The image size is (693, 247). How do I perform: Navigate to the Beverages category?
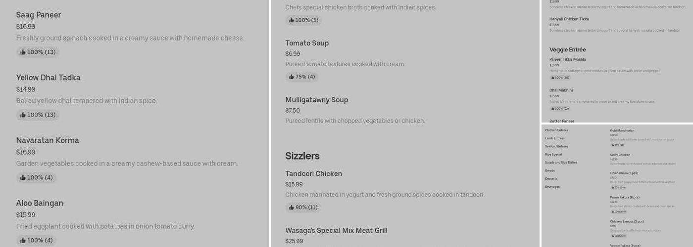552,187
